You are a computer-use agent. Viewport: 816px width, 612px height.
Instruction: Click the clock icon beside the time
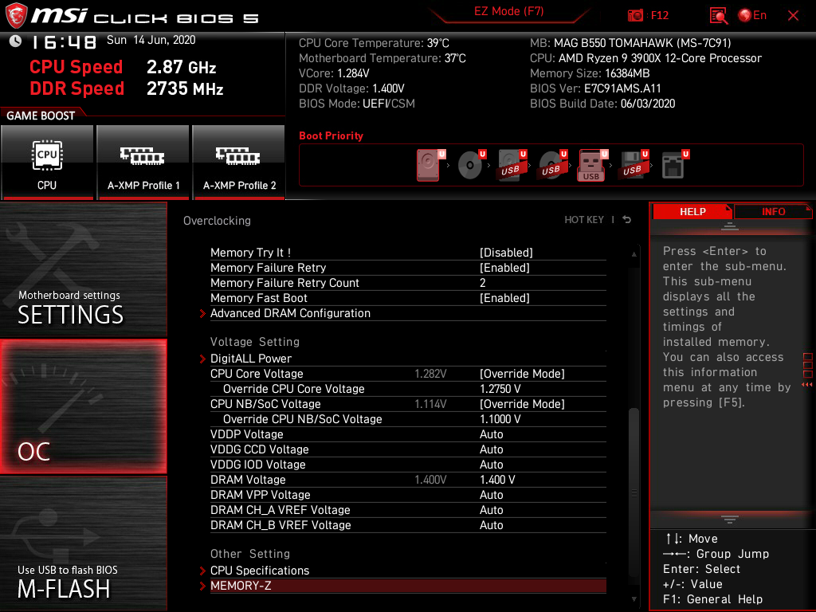(15, 41)
